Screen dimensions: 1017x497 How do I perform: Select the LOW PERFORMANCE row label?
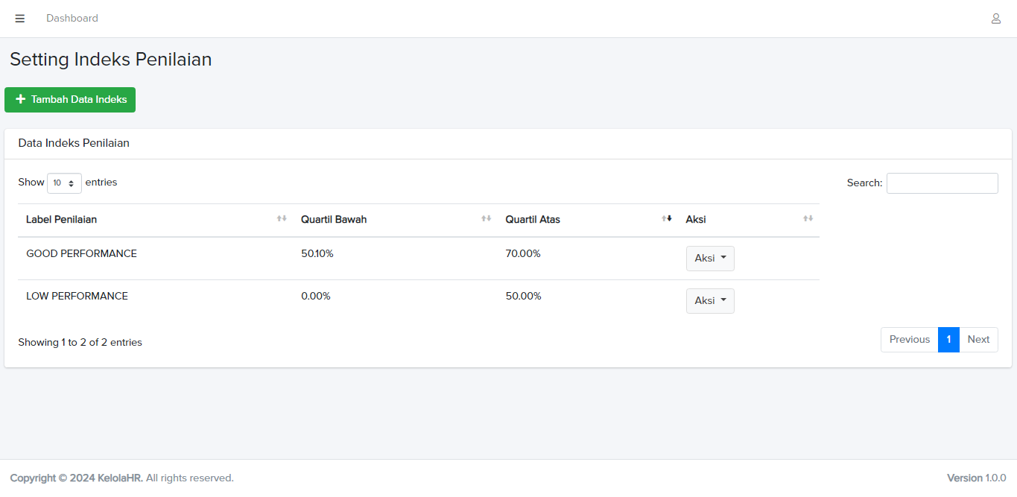[x=77, y=297]
